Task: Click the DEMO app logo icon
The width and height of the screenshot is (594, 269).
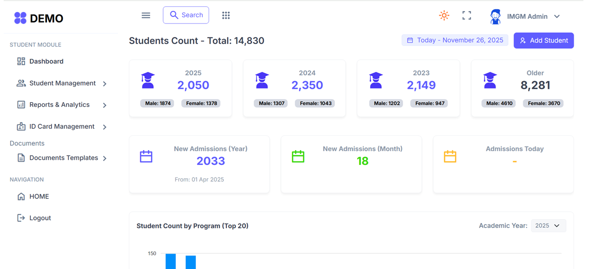Action: pos(19,18)
